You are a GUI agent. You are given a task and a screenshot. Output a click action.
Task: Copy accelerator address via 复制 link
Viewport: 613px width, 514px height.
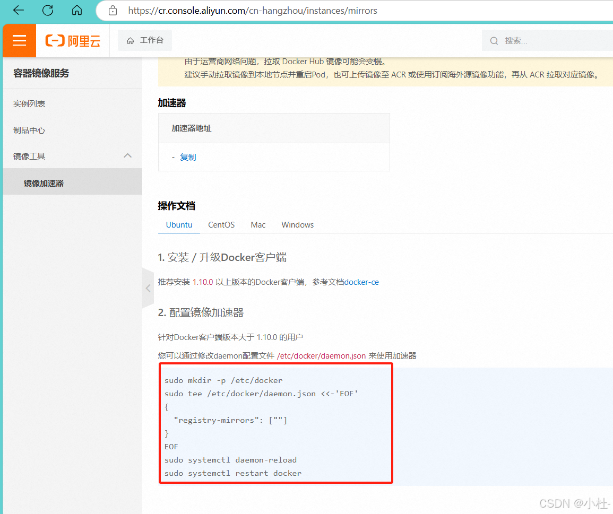188,157
